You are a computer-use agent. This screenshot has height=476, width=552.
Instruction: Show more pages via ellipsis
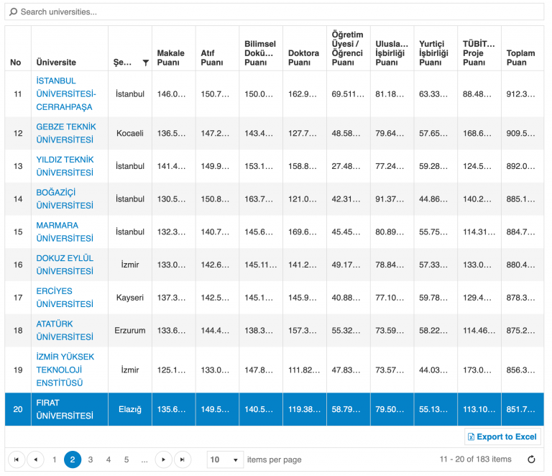pyautogui.click(x=144, y=459)
